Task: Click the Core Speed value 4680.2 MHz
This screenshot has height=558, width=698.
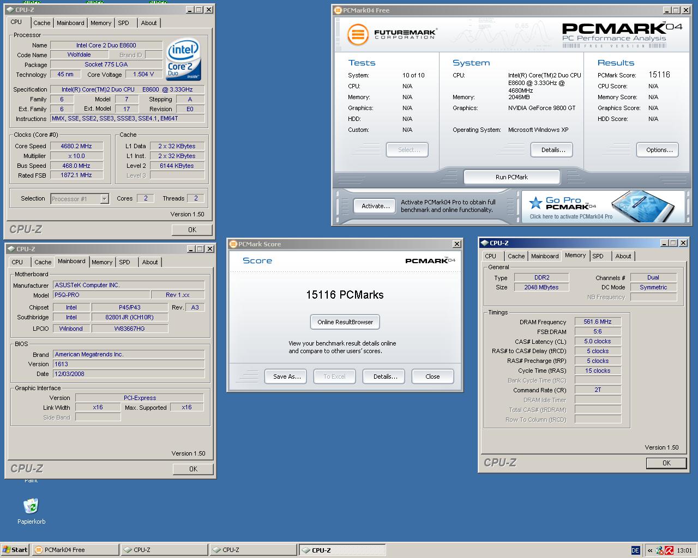Action: pos(76,146)
